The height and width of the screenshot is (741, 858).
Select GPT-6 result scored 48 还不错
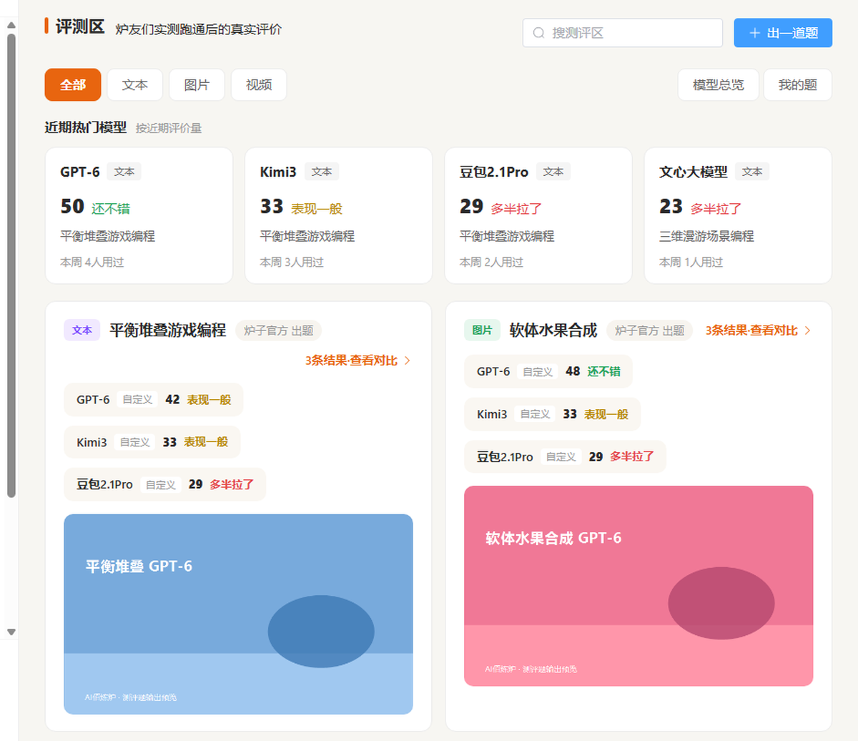[x=548, y=371]
